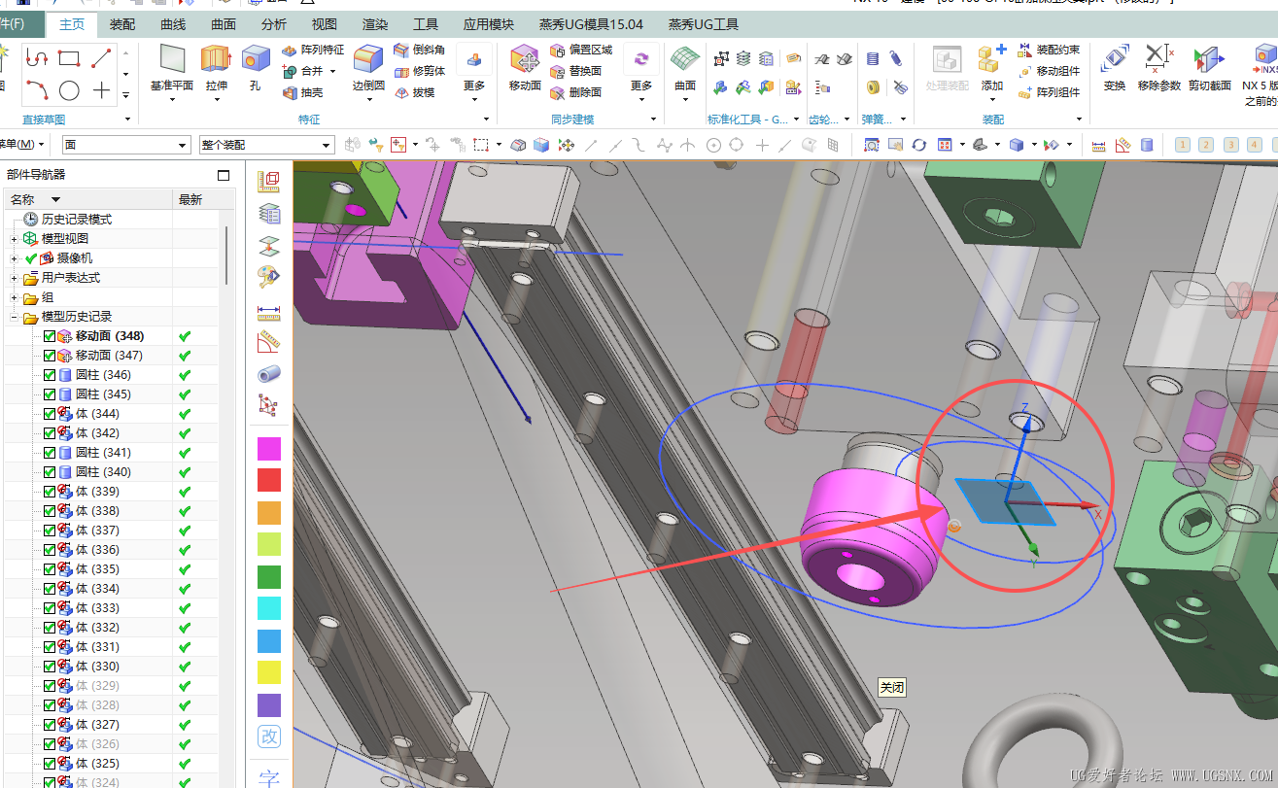Collapse the 模型历史记录 tree node
This screenshot has height=788, width=1278.
(x=14, y=317)
